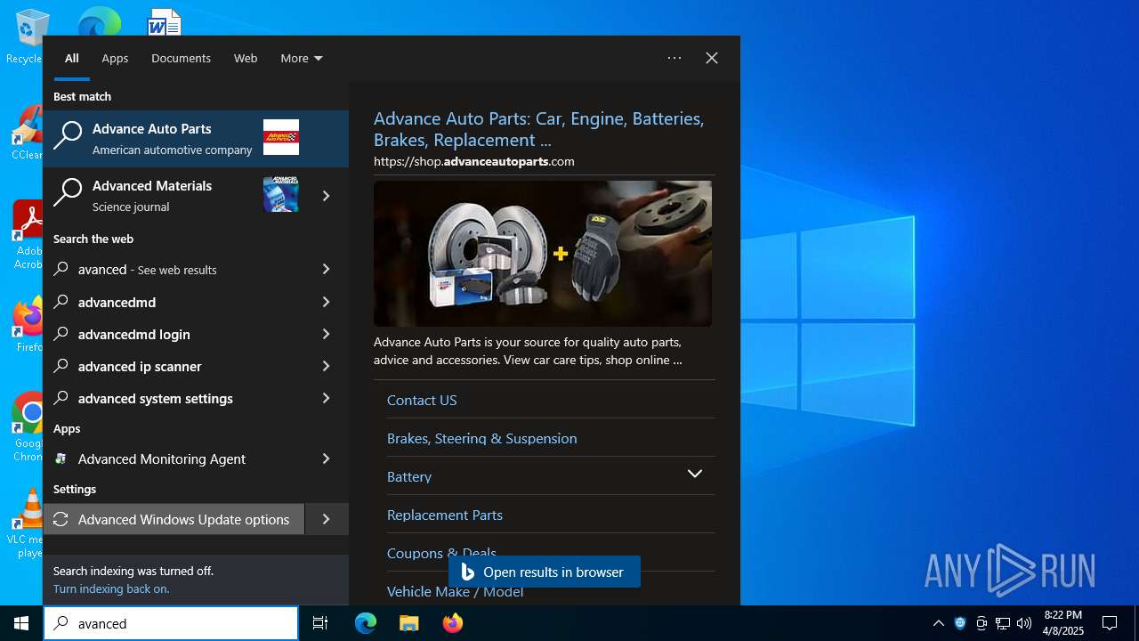
Task: Launch Microsoft Edge from the taskbar
Action: [366, 623]
